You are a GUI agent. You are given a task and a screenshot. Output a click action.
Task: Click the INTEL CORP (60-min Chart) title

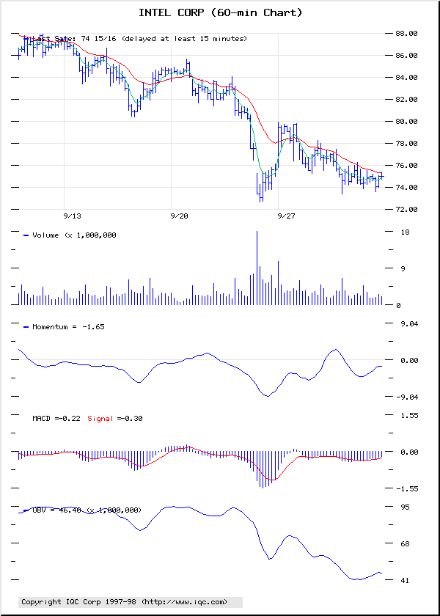click(x=221, y=13)
